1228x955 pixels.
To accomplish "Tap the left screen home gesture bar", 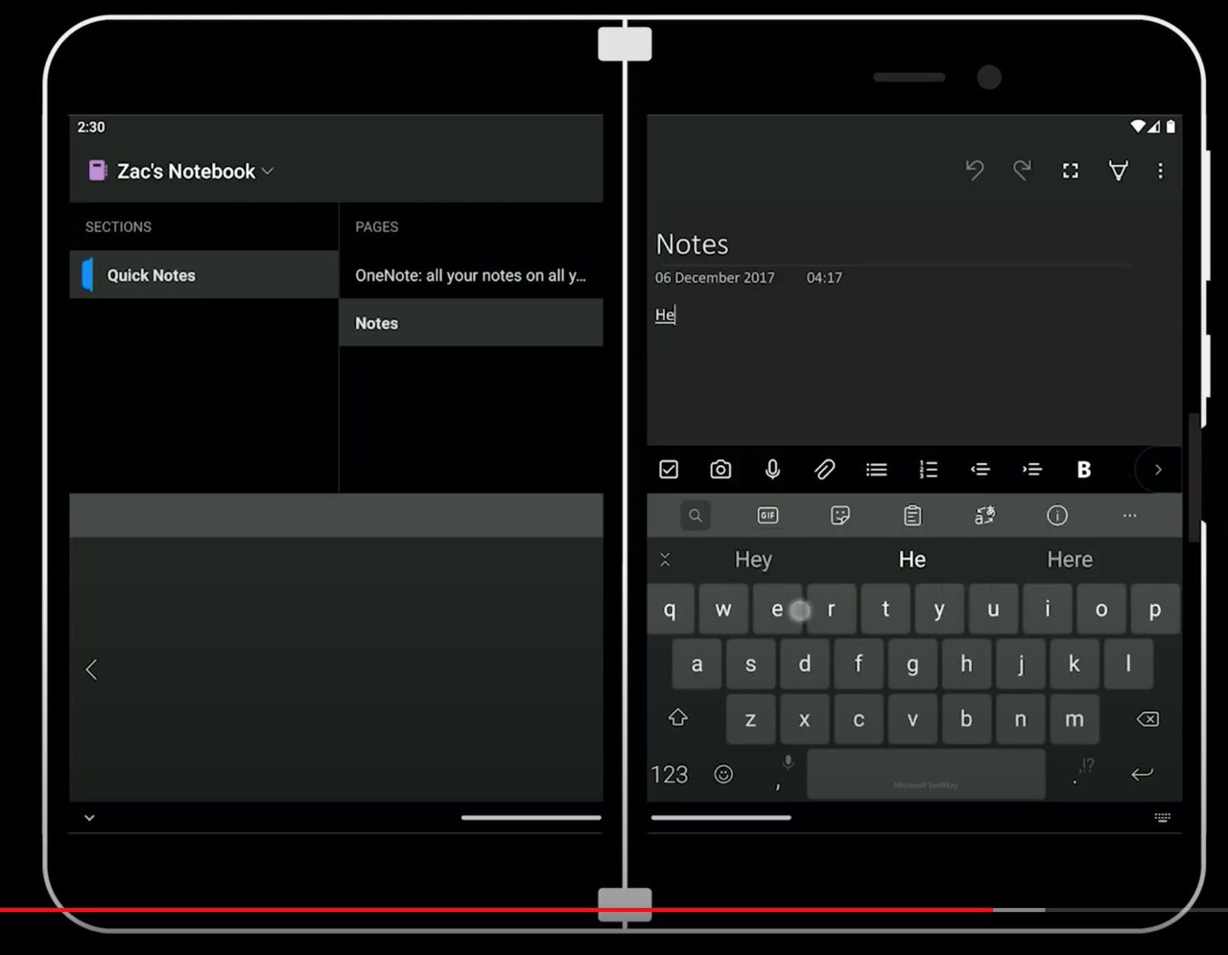I will (531, 818).
